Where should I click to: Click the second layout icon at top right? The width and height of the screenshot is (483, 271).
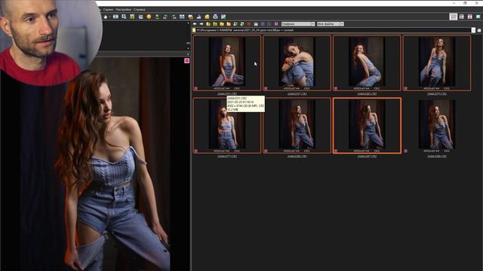(x=461, y=17)
